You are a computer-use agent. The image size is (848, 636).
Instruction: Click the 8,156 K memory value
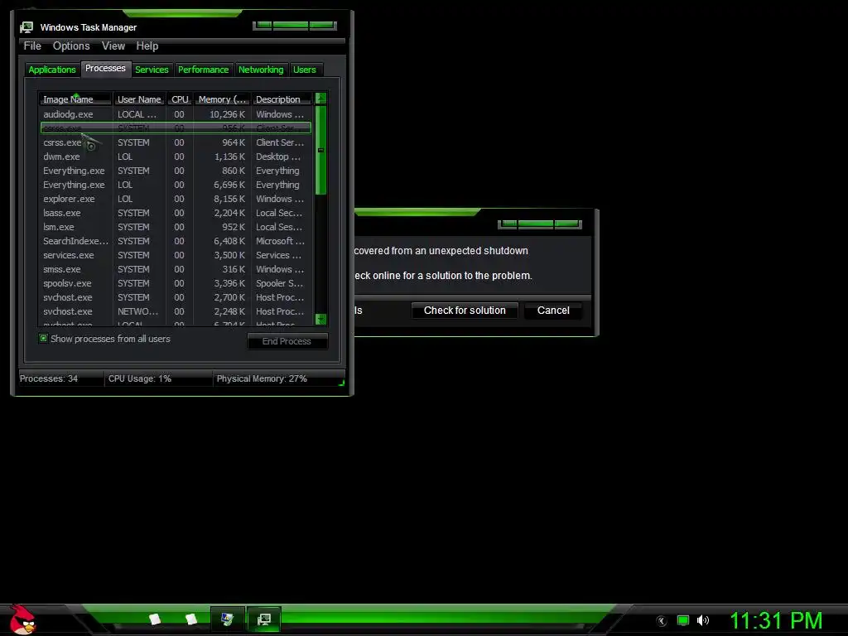[229, 199]
